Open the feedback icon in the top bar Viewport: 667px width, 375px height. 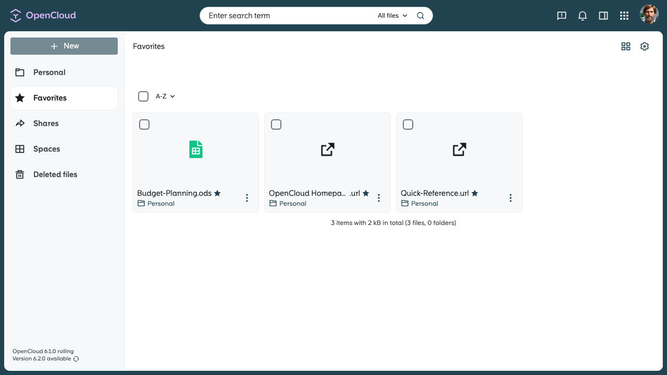point(562,16)
